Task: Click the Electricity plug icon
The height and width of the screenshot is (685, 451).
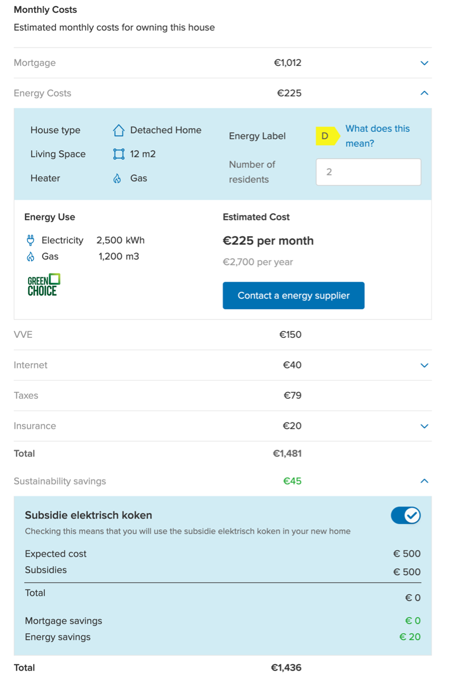Action: coord(31,241)
